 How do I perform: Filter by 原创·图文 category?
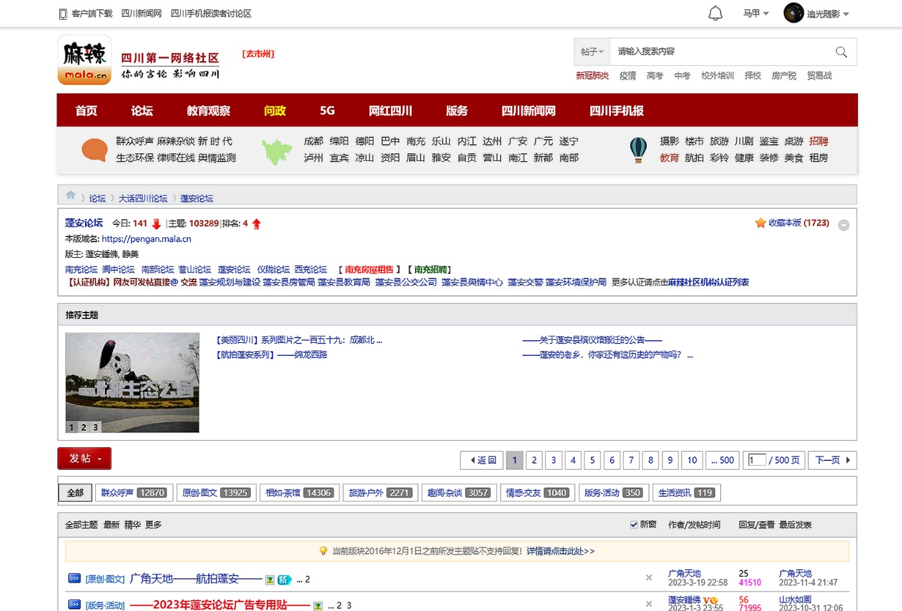[216, 492]
